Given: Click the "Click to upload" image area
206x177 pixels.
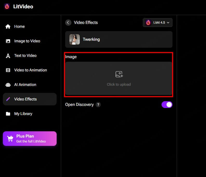Looking at the screenshot, I should point(119,78).
